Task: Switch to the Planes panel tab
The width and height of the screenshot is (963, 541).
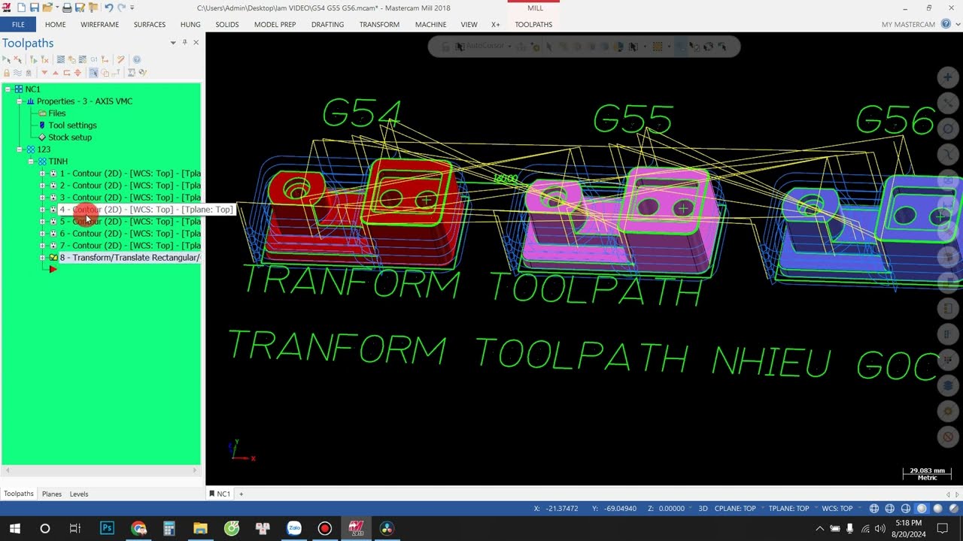Action: [x=52, y=494]
